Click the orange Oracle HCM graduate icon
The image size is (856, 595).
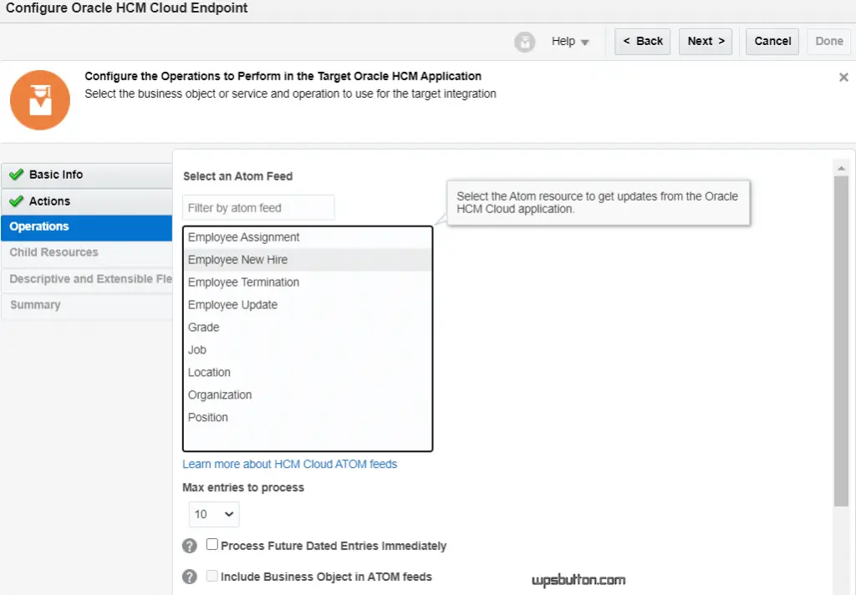(40, 100)
